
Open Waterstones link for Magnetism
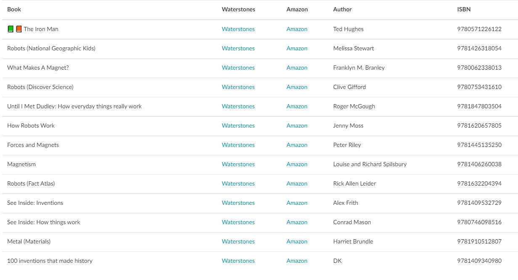[238, 164]
